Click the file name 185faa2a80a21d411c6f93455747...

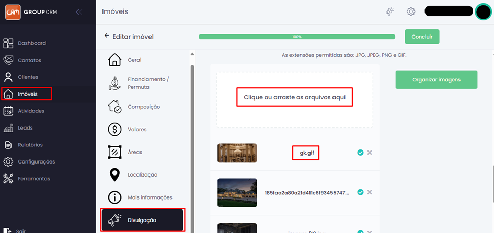[307, 192]
